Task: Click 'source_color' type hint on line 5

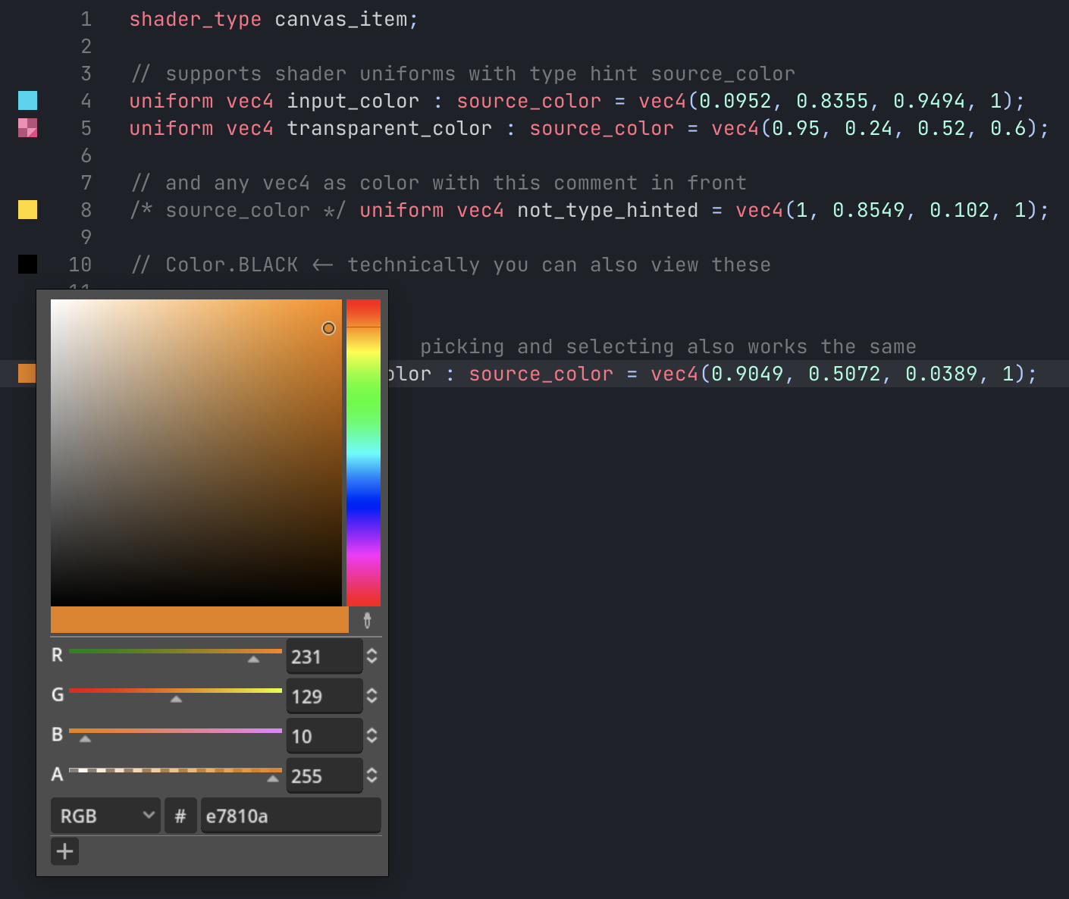Action: pos(601,128)
